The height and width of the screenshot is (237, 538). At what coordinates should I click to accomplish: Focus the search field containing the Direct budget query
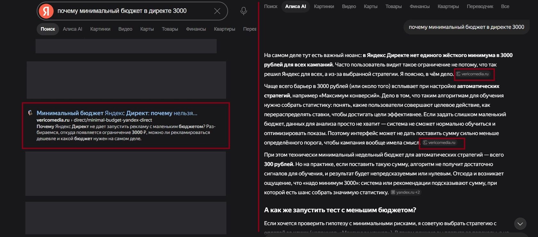[132, 11]
